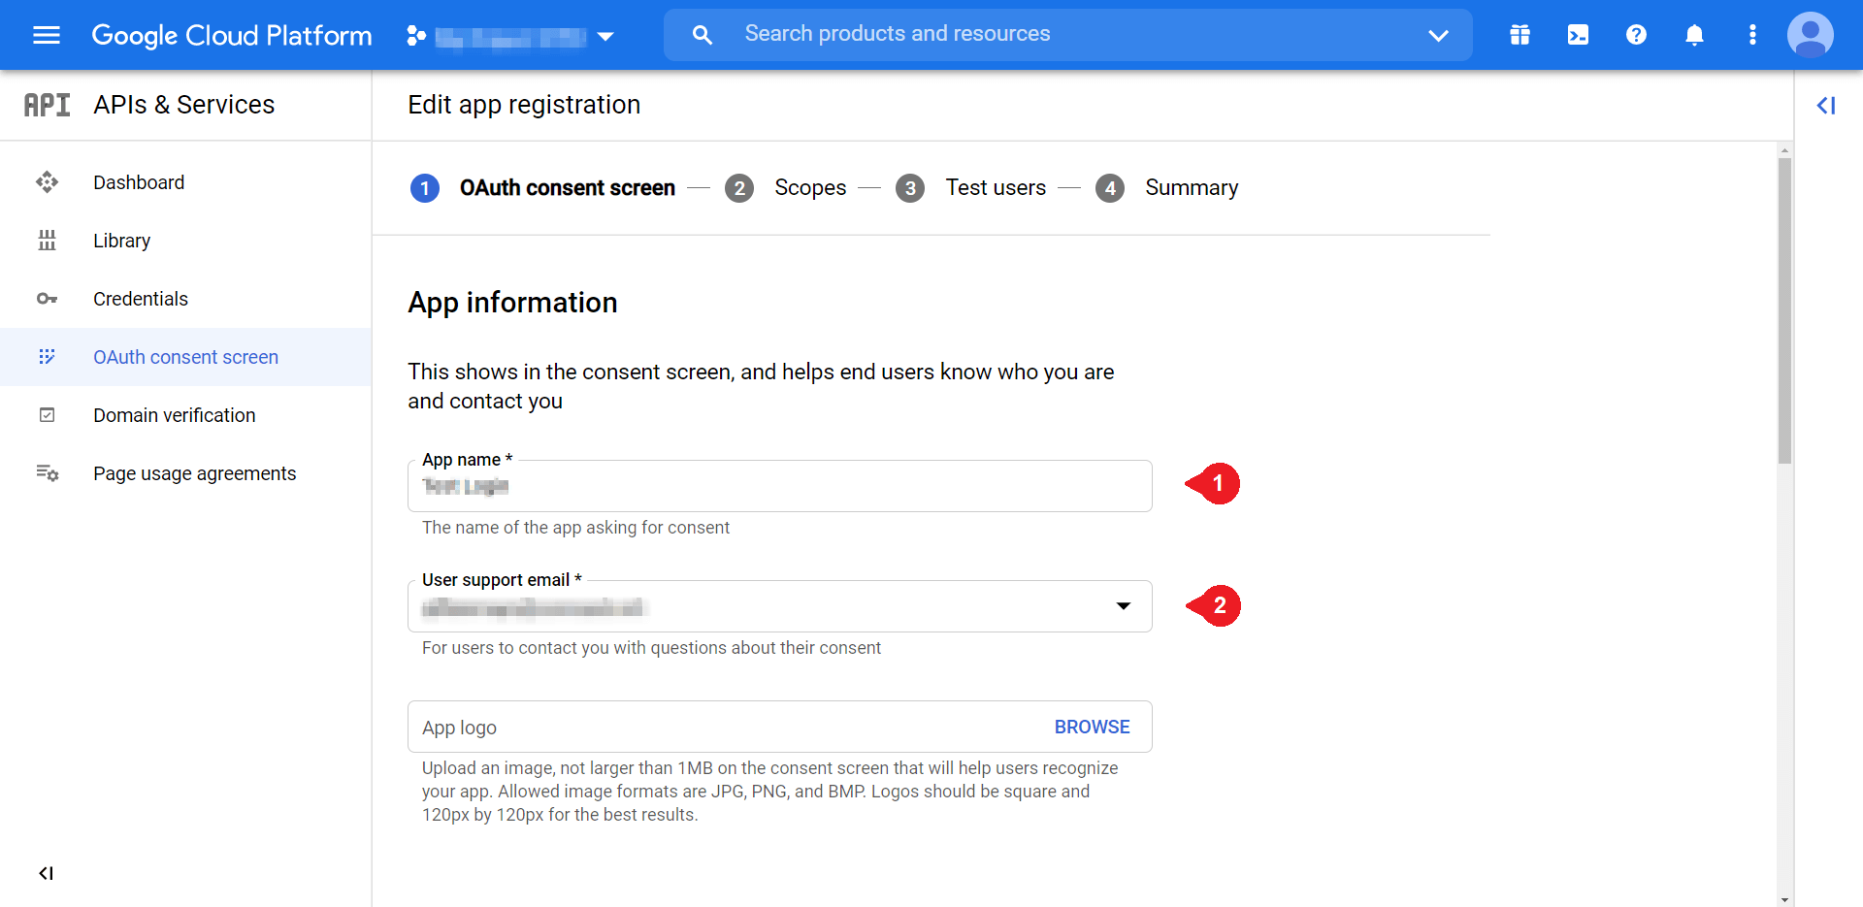Click BROWSE to upload an App logo
Screen dimensions: 1863x907
1092,726
